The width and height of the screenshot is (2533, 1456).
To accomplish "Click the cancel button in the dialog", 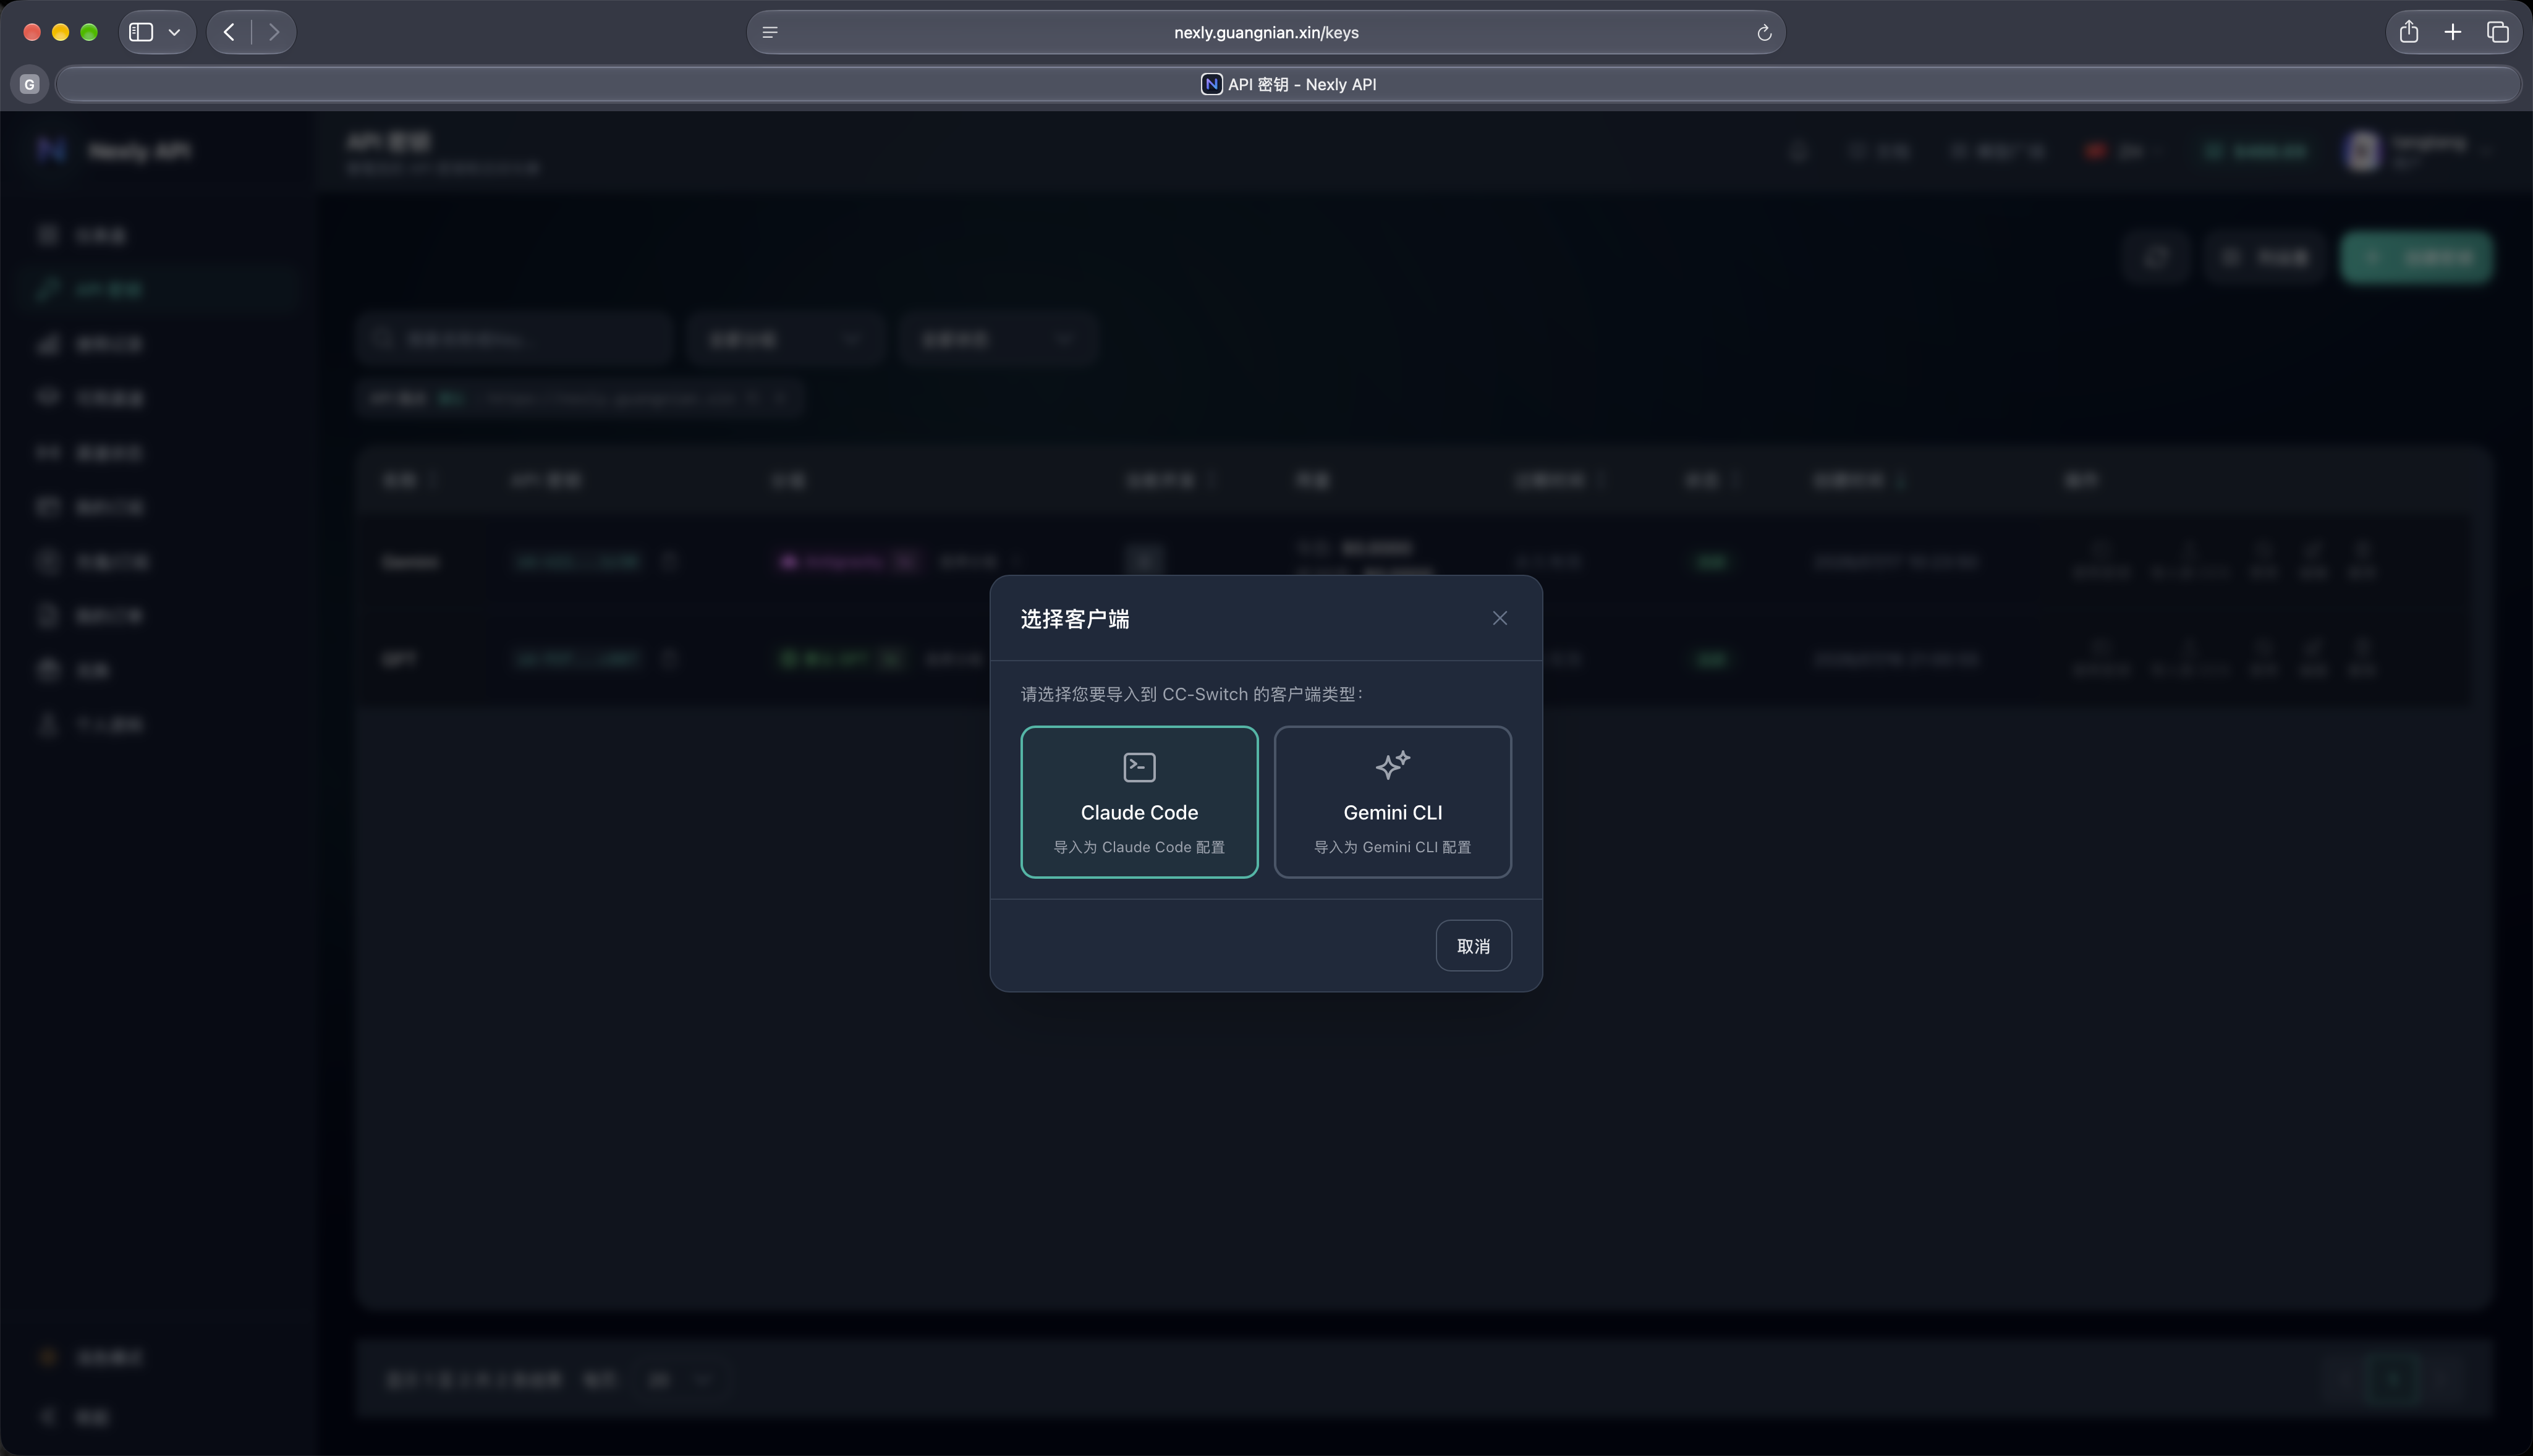I will click(x=1473, y=946).
